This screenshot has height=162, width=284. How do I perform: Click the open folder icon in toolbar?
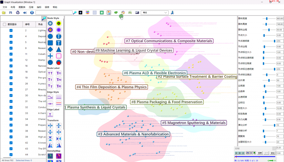tap(4, 13)
